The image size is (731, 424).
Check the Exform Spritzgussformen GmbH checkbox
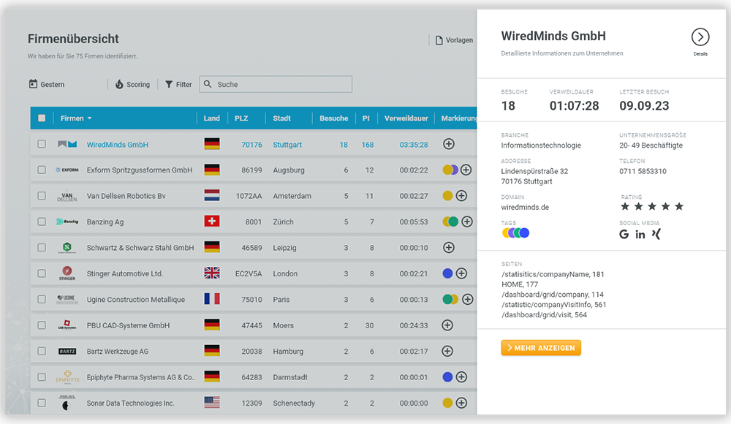click(42, 170)
